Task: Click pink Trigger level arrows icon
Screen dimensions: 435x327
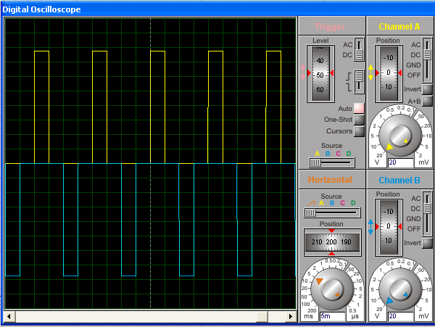Action: (302, 73)
